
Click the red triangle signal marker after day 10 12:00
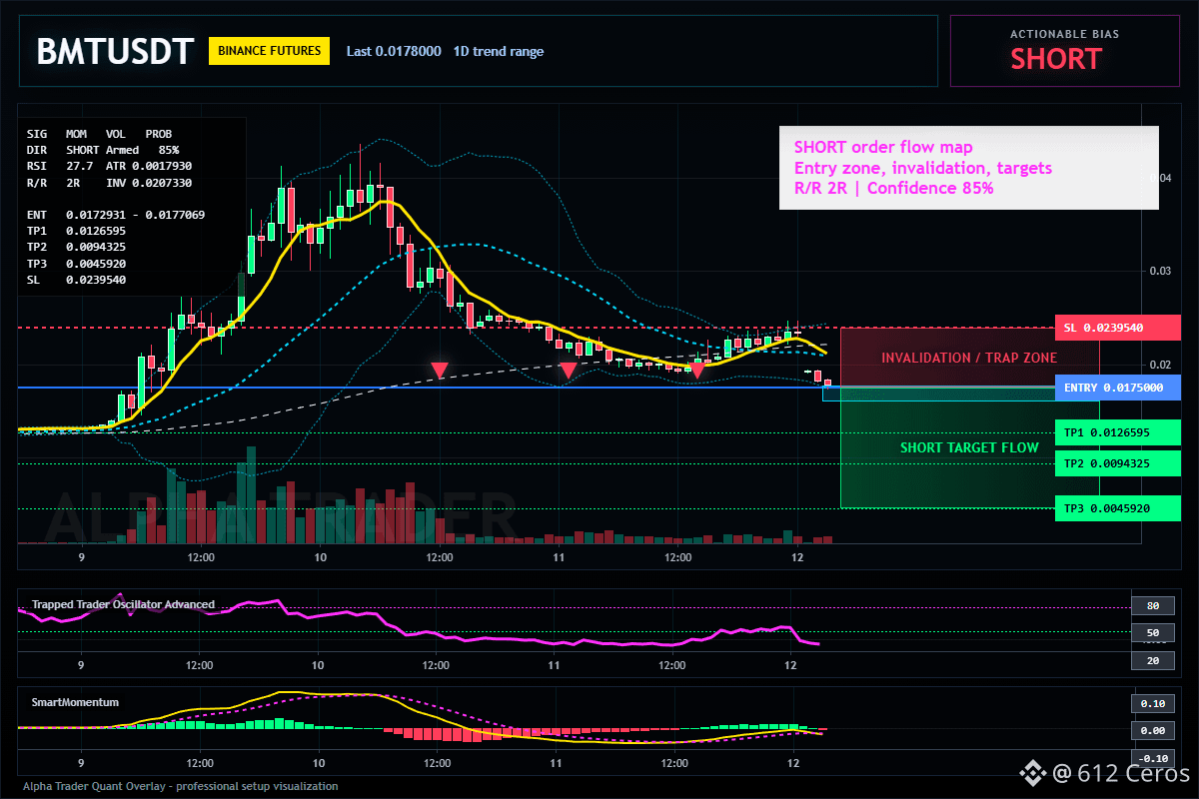439,371
